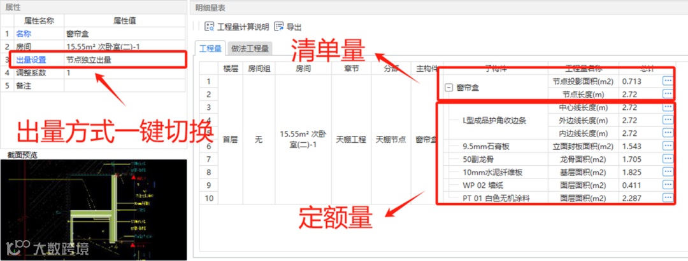
Task: Edit the 窗帘盒 name value field
Action: coord(125,33)
